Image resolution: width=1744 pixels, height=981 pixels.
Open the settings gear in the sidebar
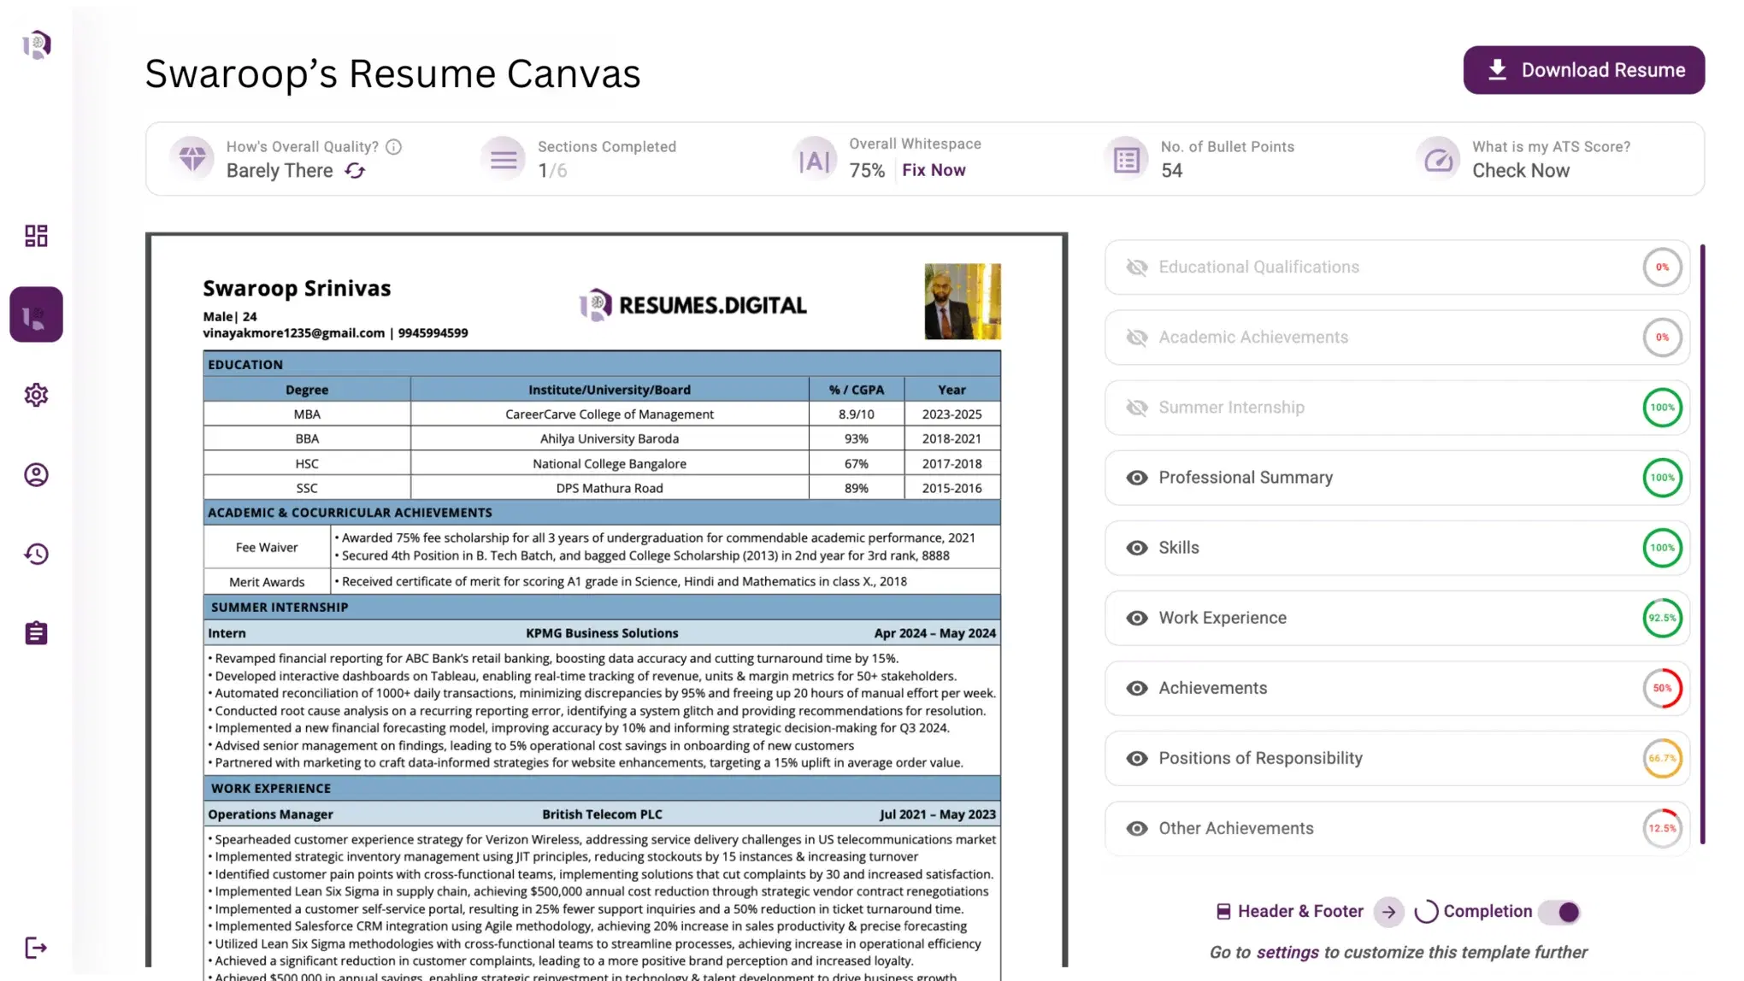(x=36, y=395)
